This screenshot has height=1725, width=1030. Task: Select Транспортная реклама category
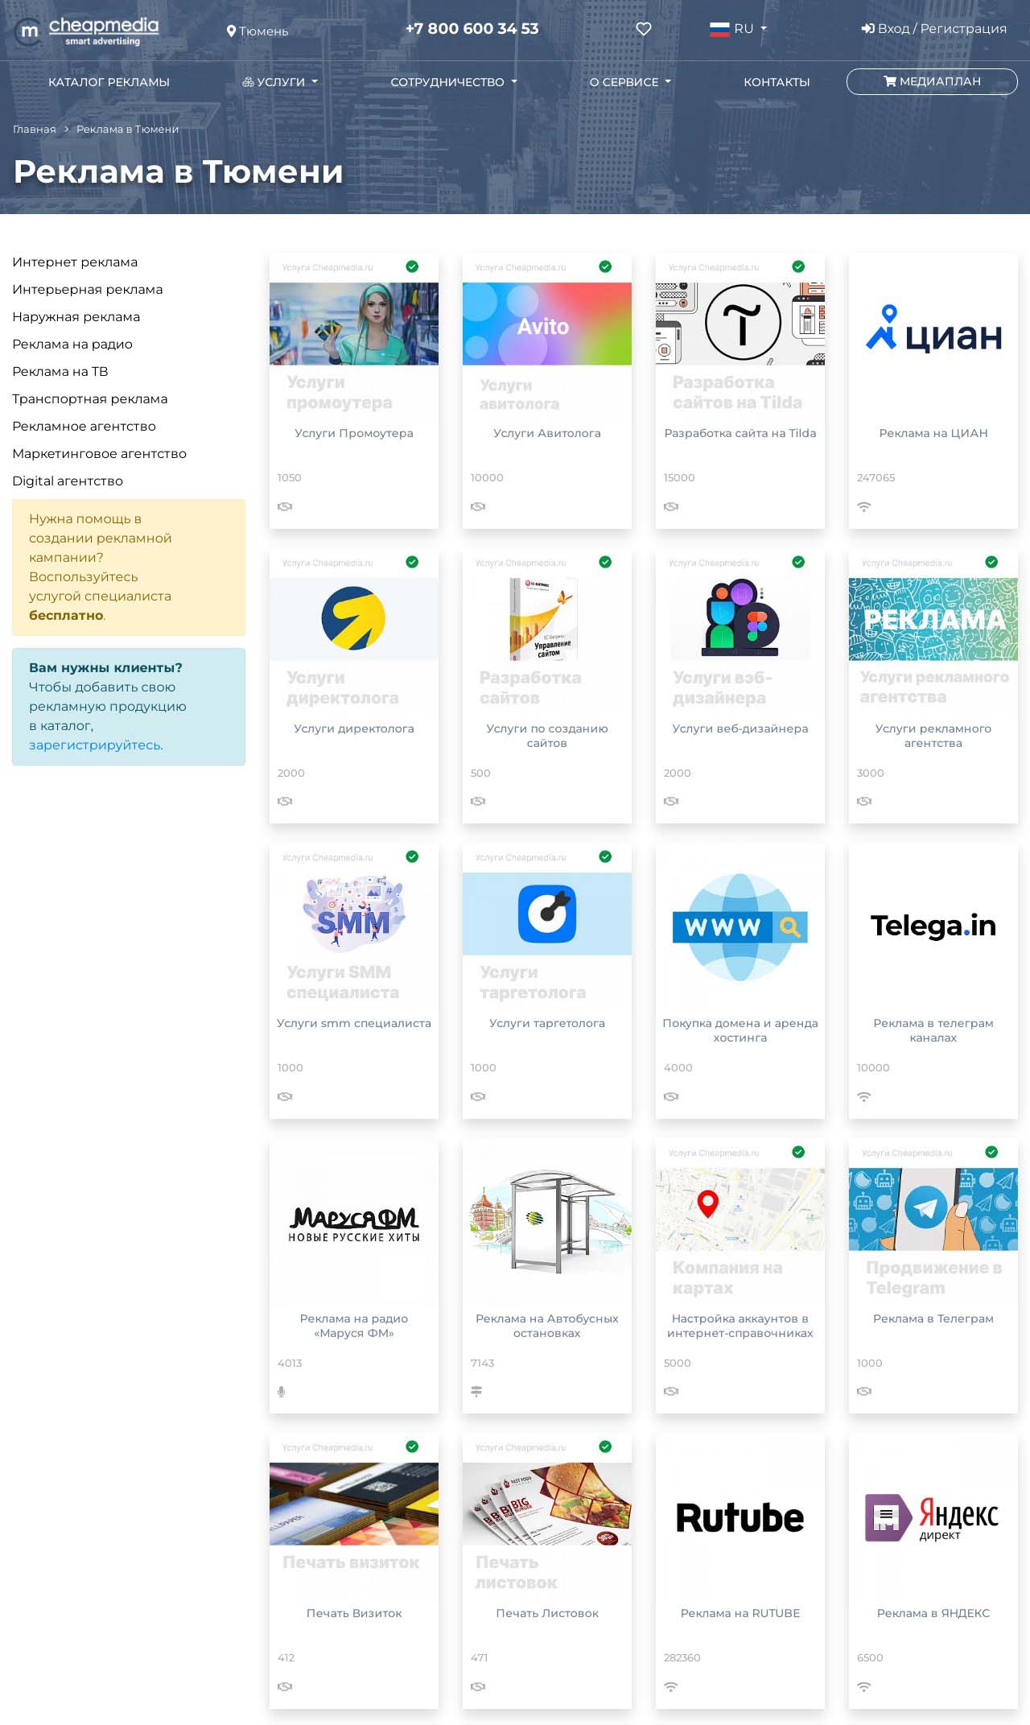coord(90,399)
